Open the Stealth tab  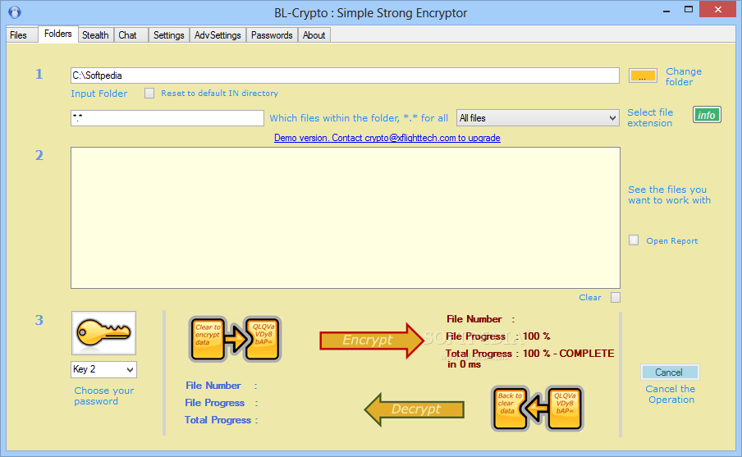pos(95,35)
